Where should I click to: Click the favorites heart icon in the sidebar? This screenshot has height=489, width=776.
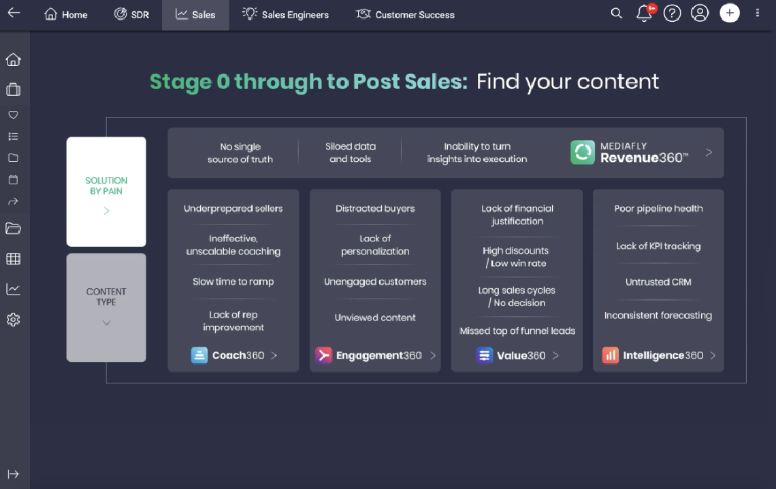[13, 114]
